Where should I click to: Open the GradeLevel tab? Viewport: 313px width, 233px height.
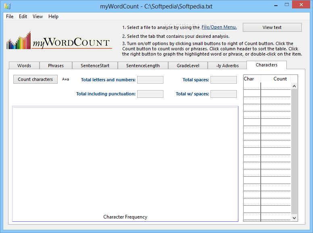(188, 66)
